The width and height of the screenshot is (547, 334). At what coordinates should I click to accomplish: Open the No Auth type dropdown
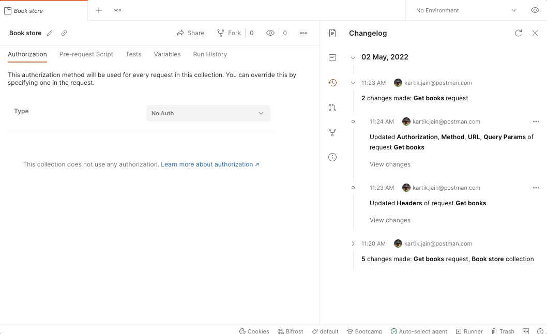[208, 113]
